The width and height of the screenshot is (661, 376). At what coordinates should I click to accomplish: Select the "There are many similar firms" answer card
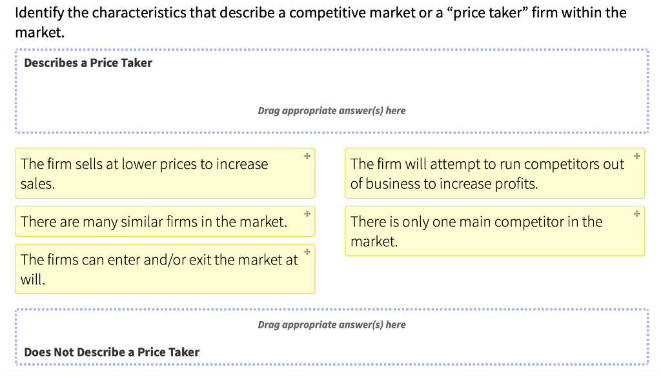click(x=148, y=221)
